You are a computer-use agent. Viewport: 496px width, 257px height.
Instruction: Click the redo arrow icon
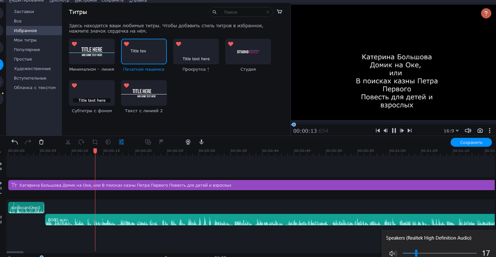click(28, 142)
